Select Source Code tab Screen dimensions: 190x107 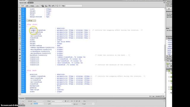click(23, 3)
